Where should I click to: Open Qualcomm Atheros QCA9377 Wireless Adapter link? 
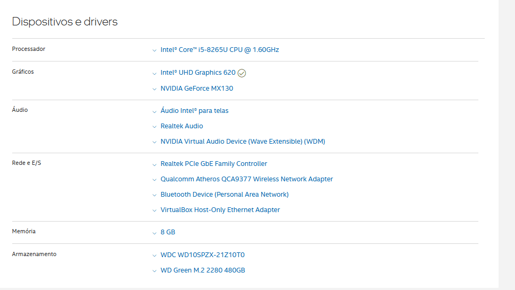[247, 179]
